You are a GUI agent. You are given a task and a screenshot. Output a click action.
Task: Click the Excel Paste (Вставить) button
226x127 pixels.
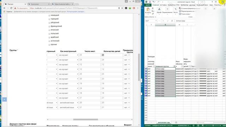(148, 11)
